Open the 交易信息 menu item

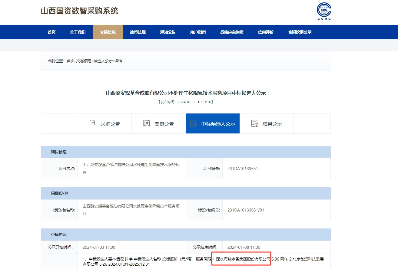click(108, 32)
